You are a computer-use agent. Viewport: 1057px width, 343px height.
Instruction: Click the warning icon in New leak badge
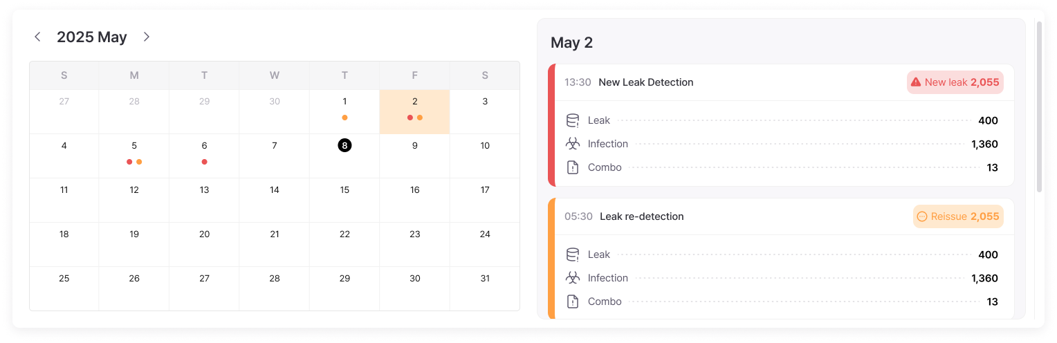coord(916,82)
